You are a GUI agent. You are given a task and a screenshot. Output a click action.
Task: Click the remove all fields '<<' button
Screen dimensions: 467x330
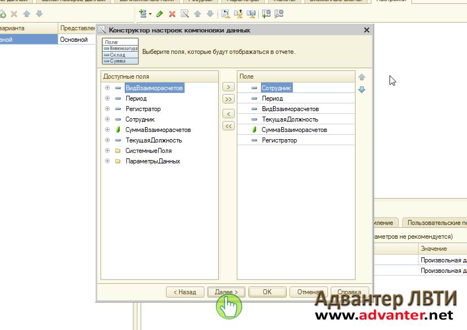pos(228,126)
